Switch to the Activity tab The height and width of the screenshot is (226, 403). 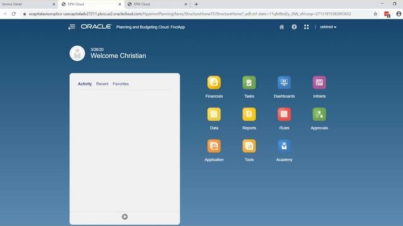pyautogui.click(x=85, y=83)
